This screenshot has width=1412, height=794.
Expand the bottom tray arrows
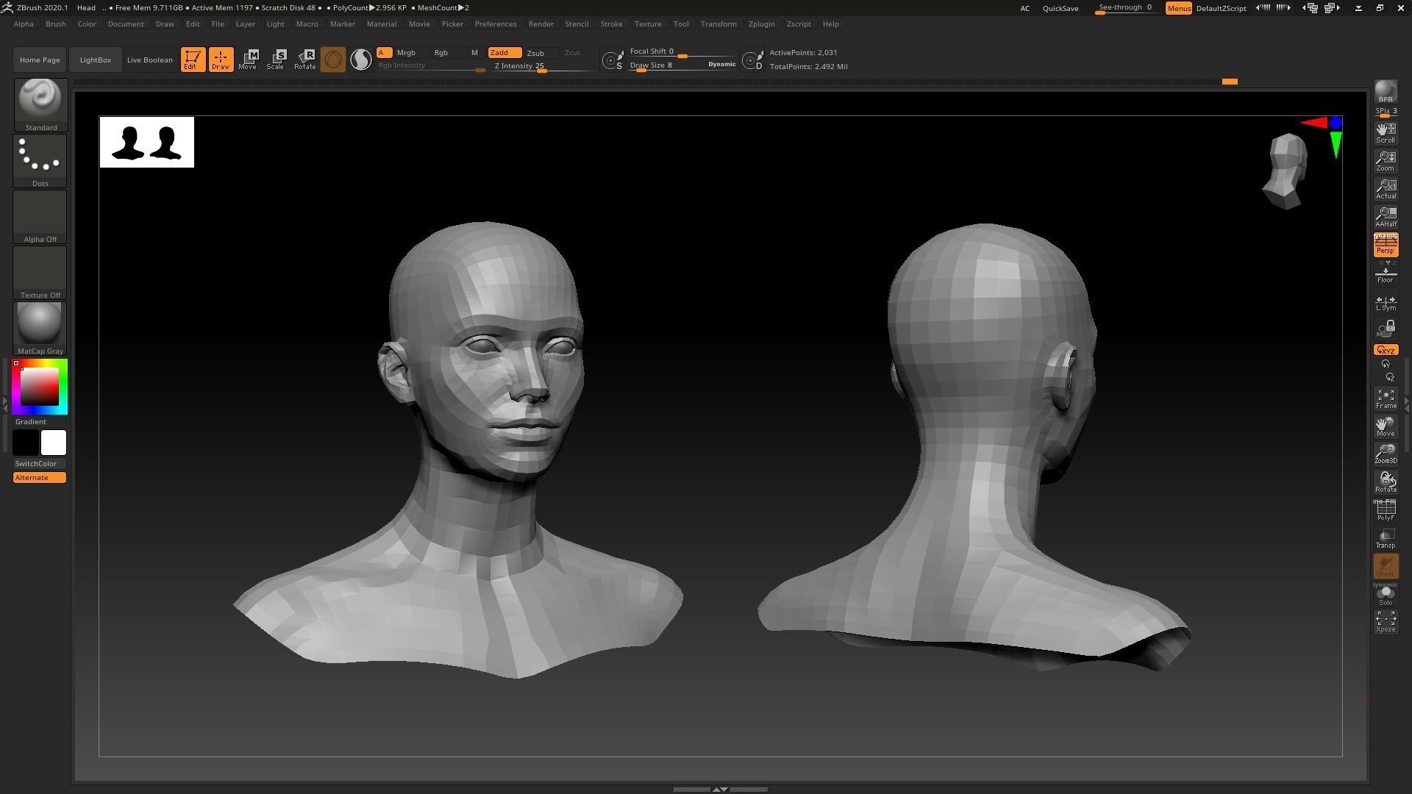click(721, 789)
